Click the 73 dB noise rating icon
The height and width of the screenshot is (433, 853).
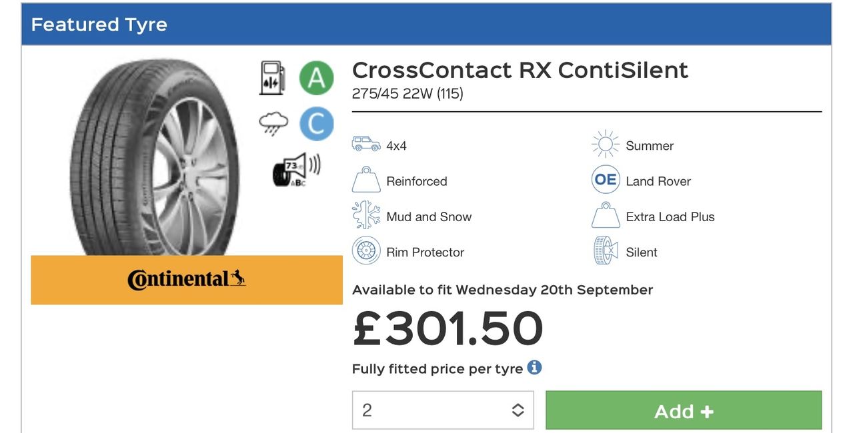[296, 170]
